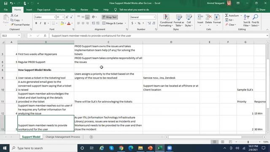Collapse the ribbon with the caret
The width and height of the screenshot is (270, 152).
pos(267,30)
